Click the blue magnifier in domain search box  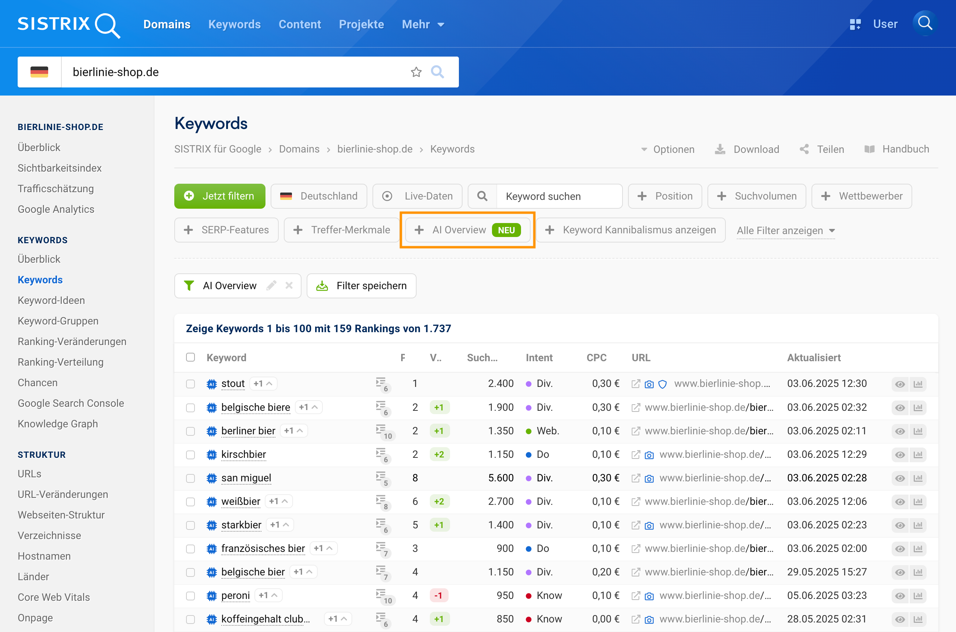pyautogui.click(x=437, y=72)
